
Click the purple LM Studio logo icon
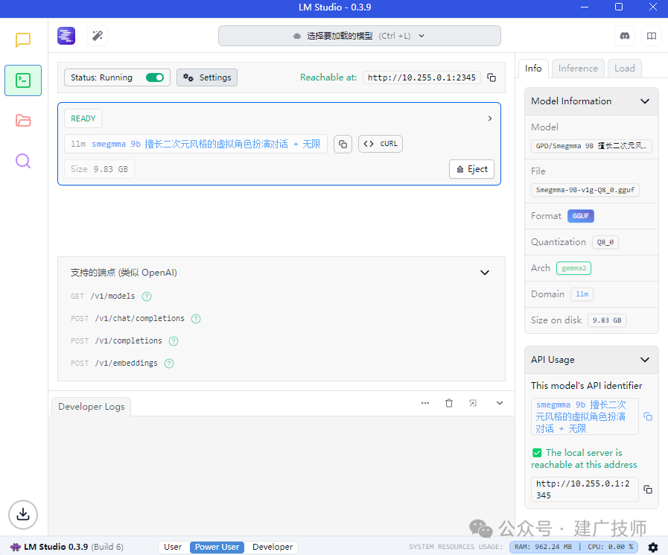[x=66, y=36]
